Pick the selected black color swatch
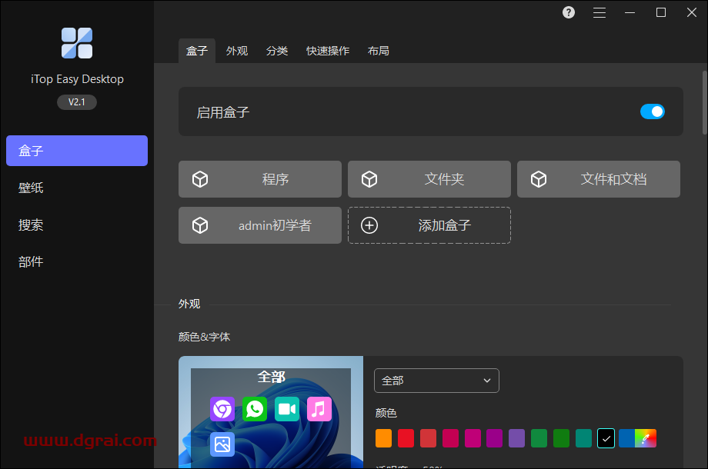Screen dimensions: 708x469 [x=606, y=438]
